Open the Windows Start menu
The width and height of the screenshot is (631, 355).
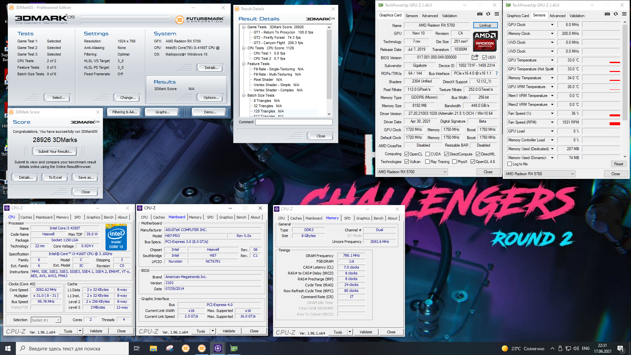click(x=8, y=348)
